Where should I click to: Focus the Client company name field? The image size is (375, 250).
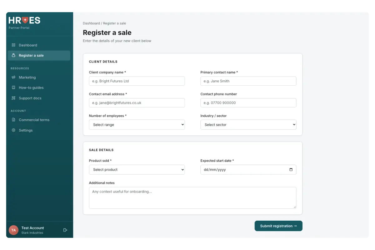click(x=137, y=81)
